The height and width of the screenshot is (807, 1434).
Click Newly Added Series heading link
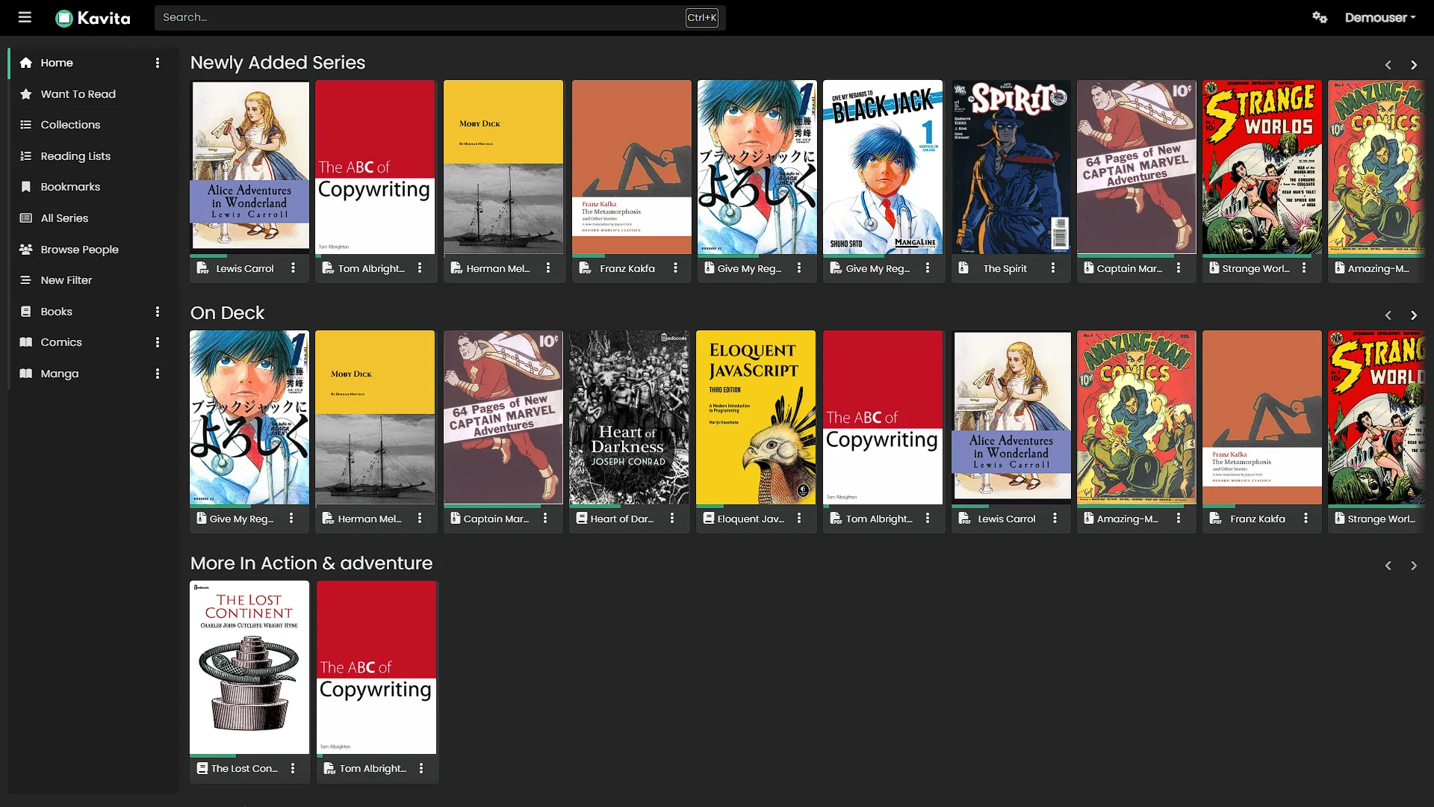click(x=278, y=63)
